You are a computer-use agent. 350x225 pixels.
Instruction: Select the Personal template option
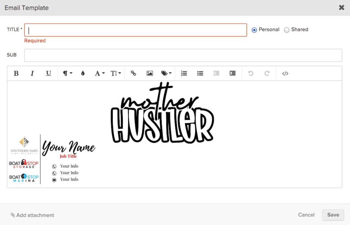(x=254, y=30)
